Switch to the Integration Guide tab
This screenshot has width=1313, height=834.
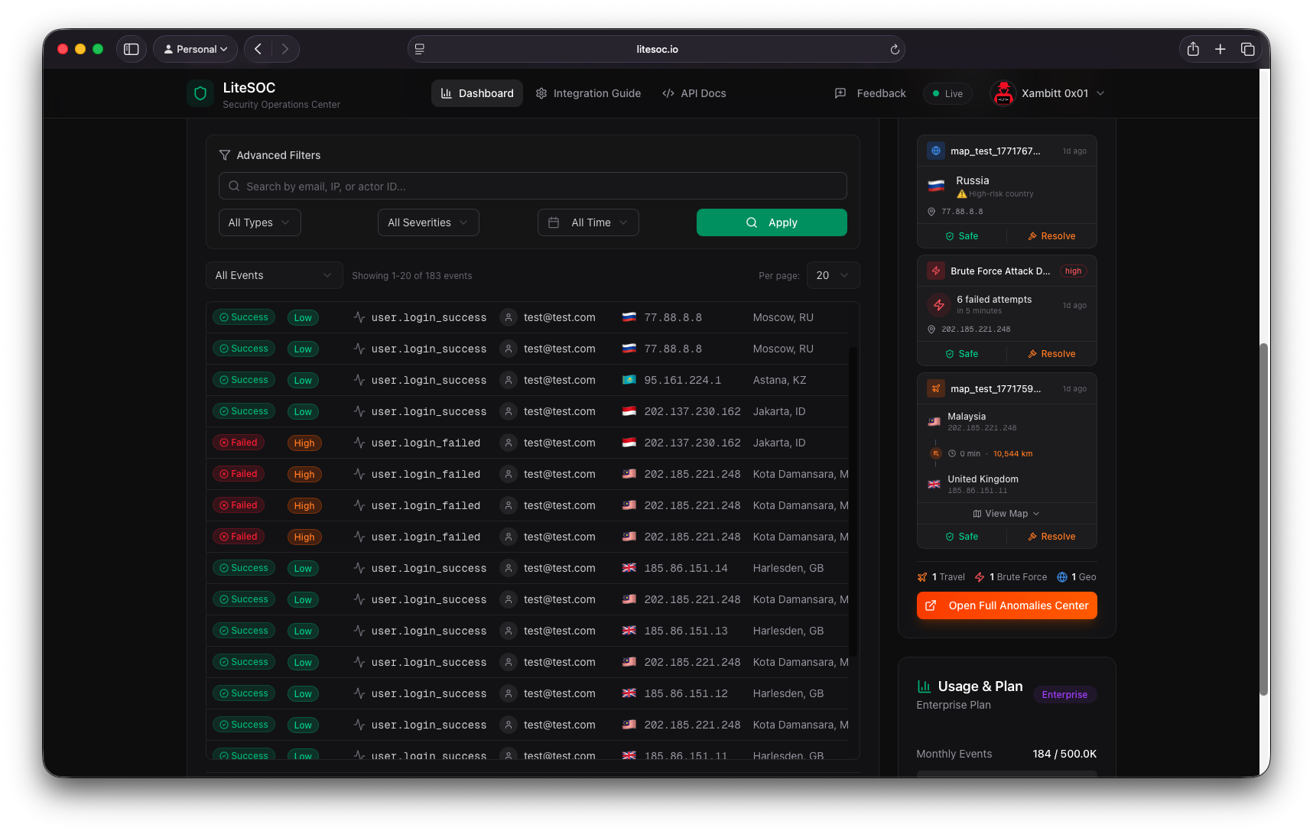(588, 92)
